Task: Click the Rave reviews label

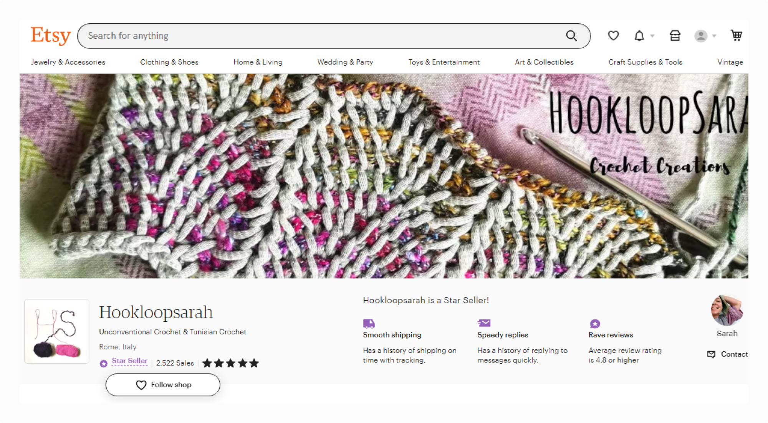Action: point(611,335)
